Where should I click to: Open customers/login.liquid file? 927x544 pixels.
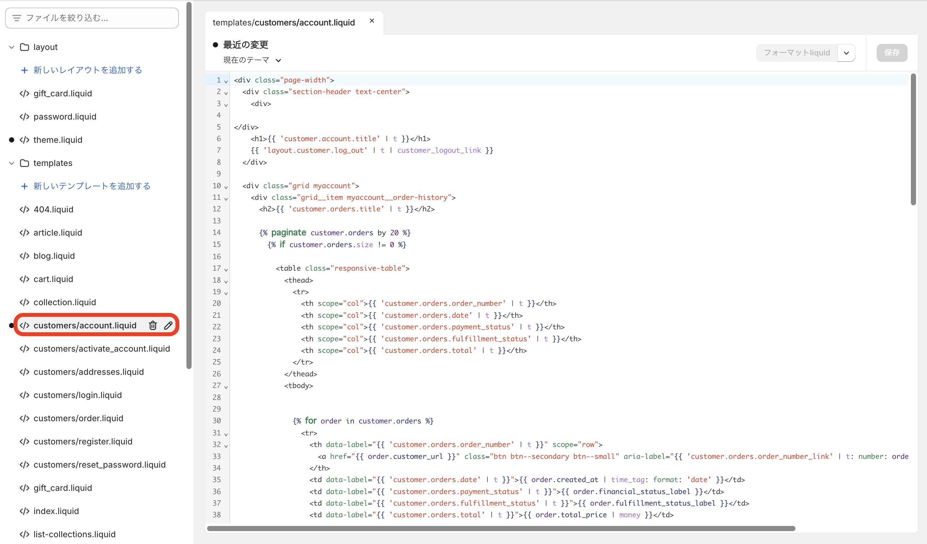(x=78, y=395)
